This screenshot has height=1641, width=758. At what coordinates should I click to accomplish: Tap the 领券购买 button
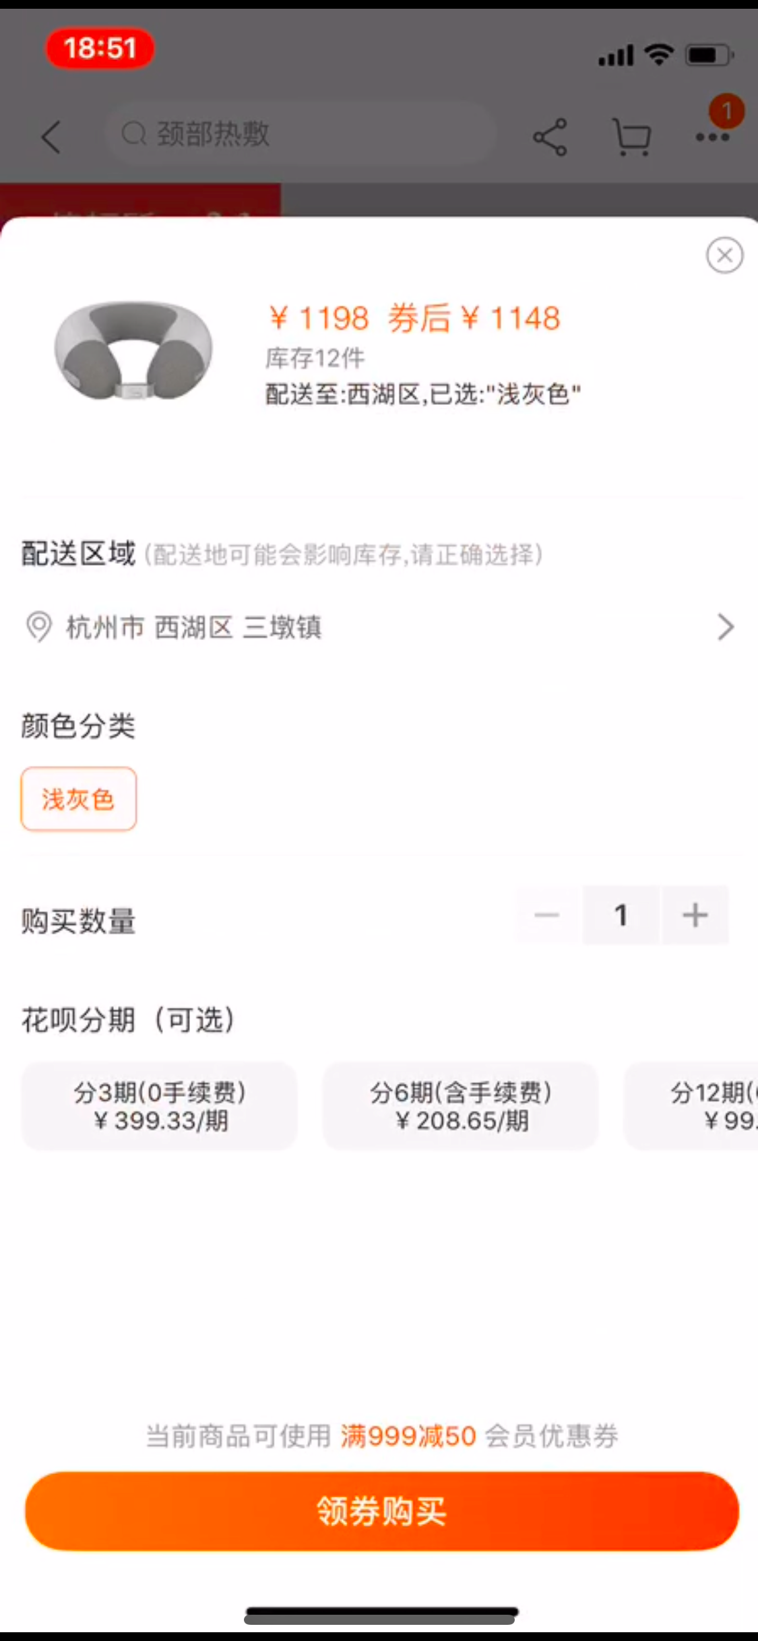(382, 1511)
